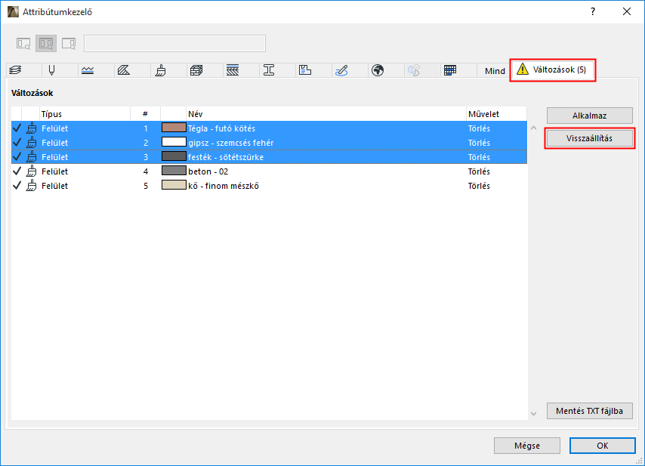Image resolution: width=645 pixels, height=466 pixels.
Task: Switch to third list view icon
Action: [x=69, y=44]
